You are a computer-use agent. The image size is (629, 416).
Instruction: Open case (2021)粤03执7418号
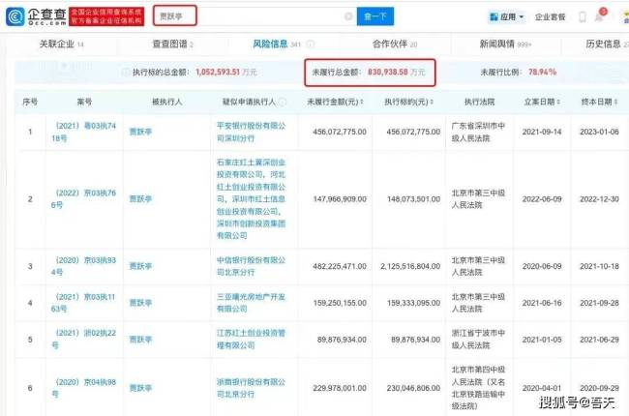[x=83, y=132]
